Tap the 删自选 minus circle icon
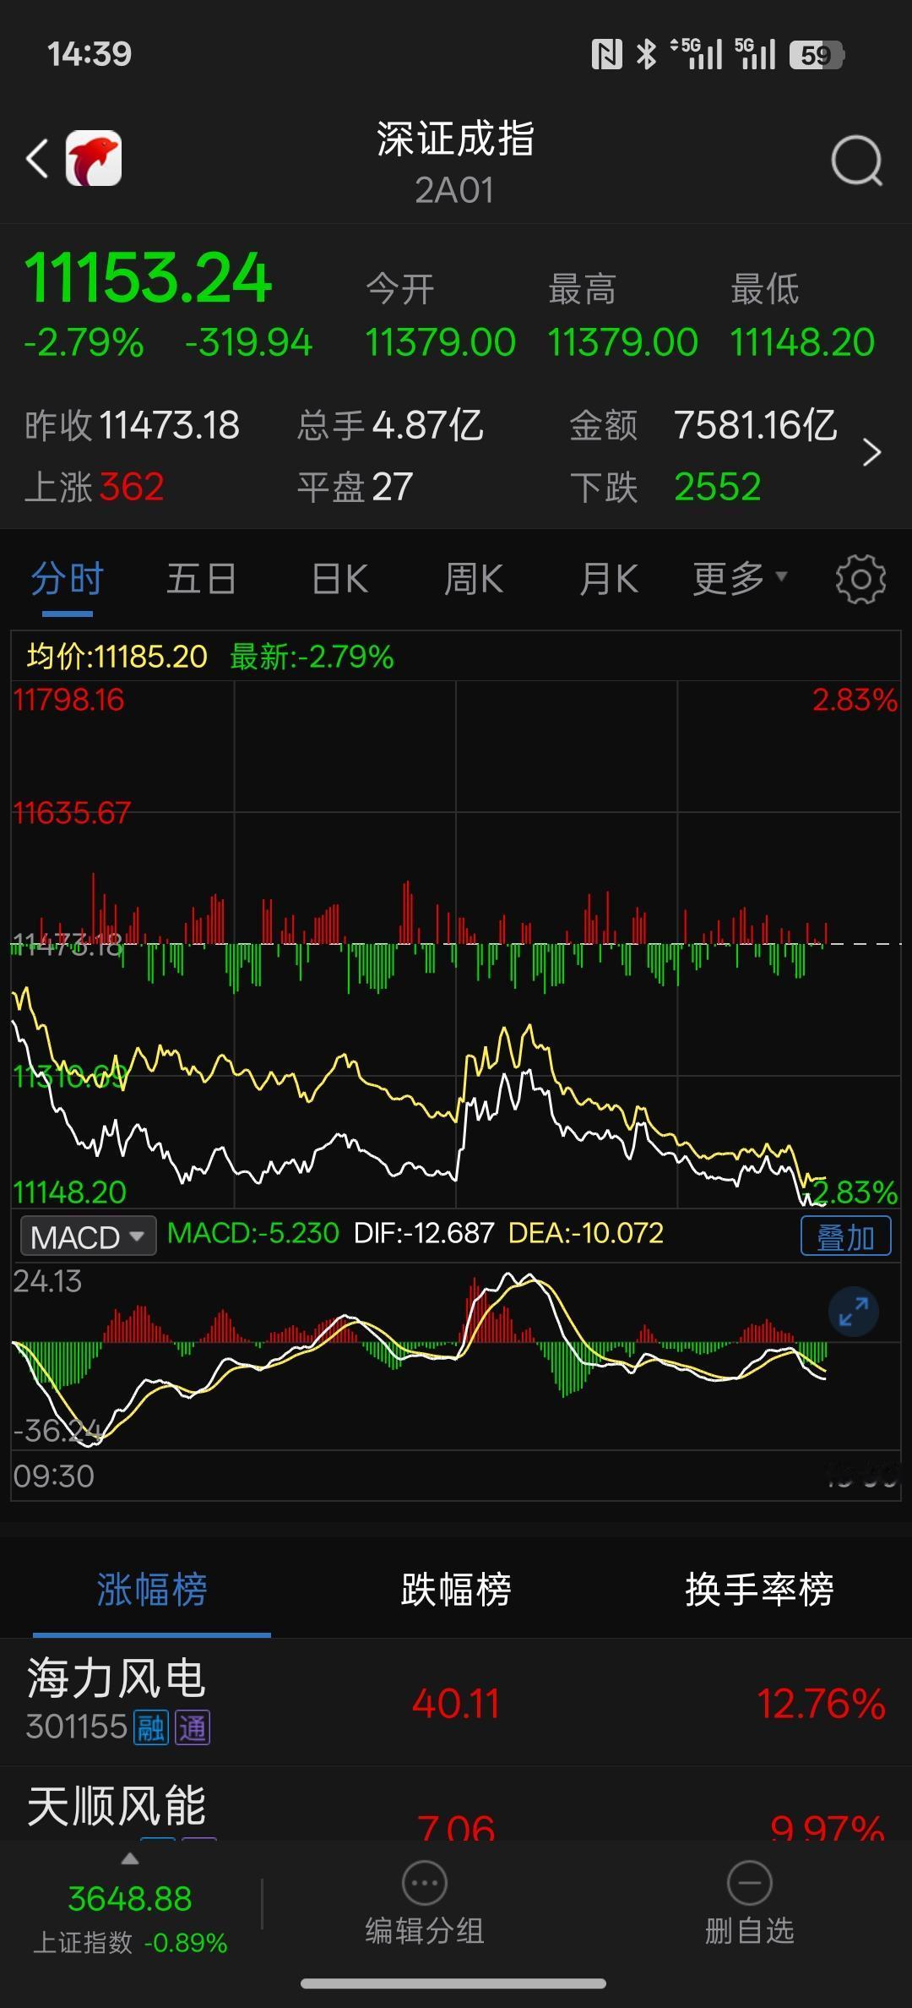This screenshot has height=2008, width=912. (749, 1884)
